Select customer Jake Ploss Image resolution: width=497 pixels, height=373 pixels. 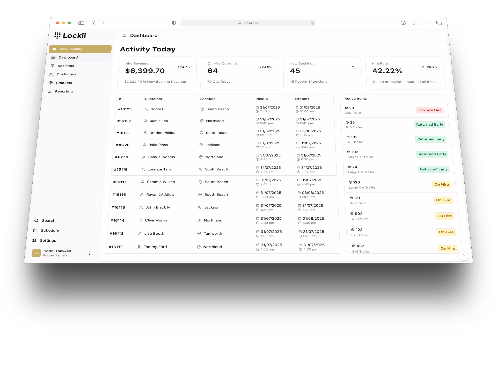[x=158, y=145]
